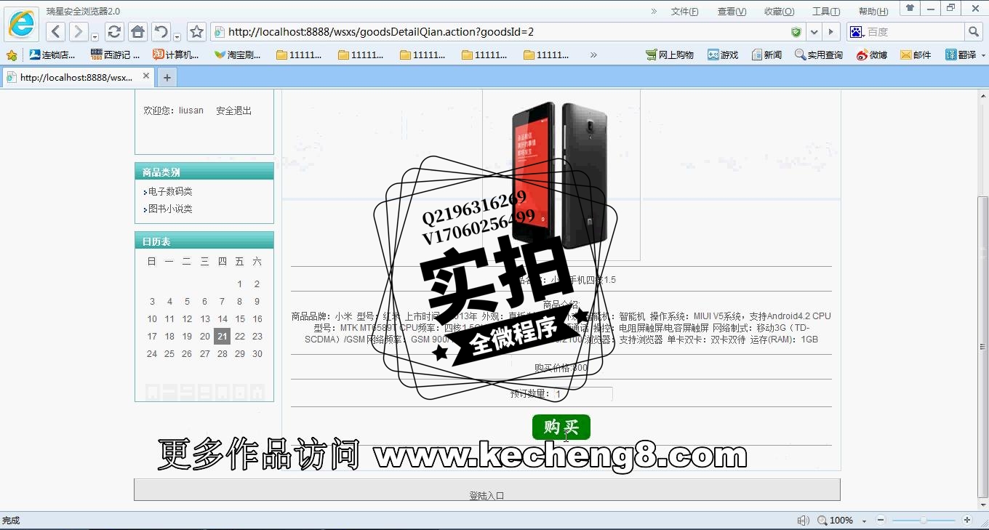Open the 计算机 bookmark
Image resolution: width=989 pixels, height=530 pixels.
click(175, 55)
